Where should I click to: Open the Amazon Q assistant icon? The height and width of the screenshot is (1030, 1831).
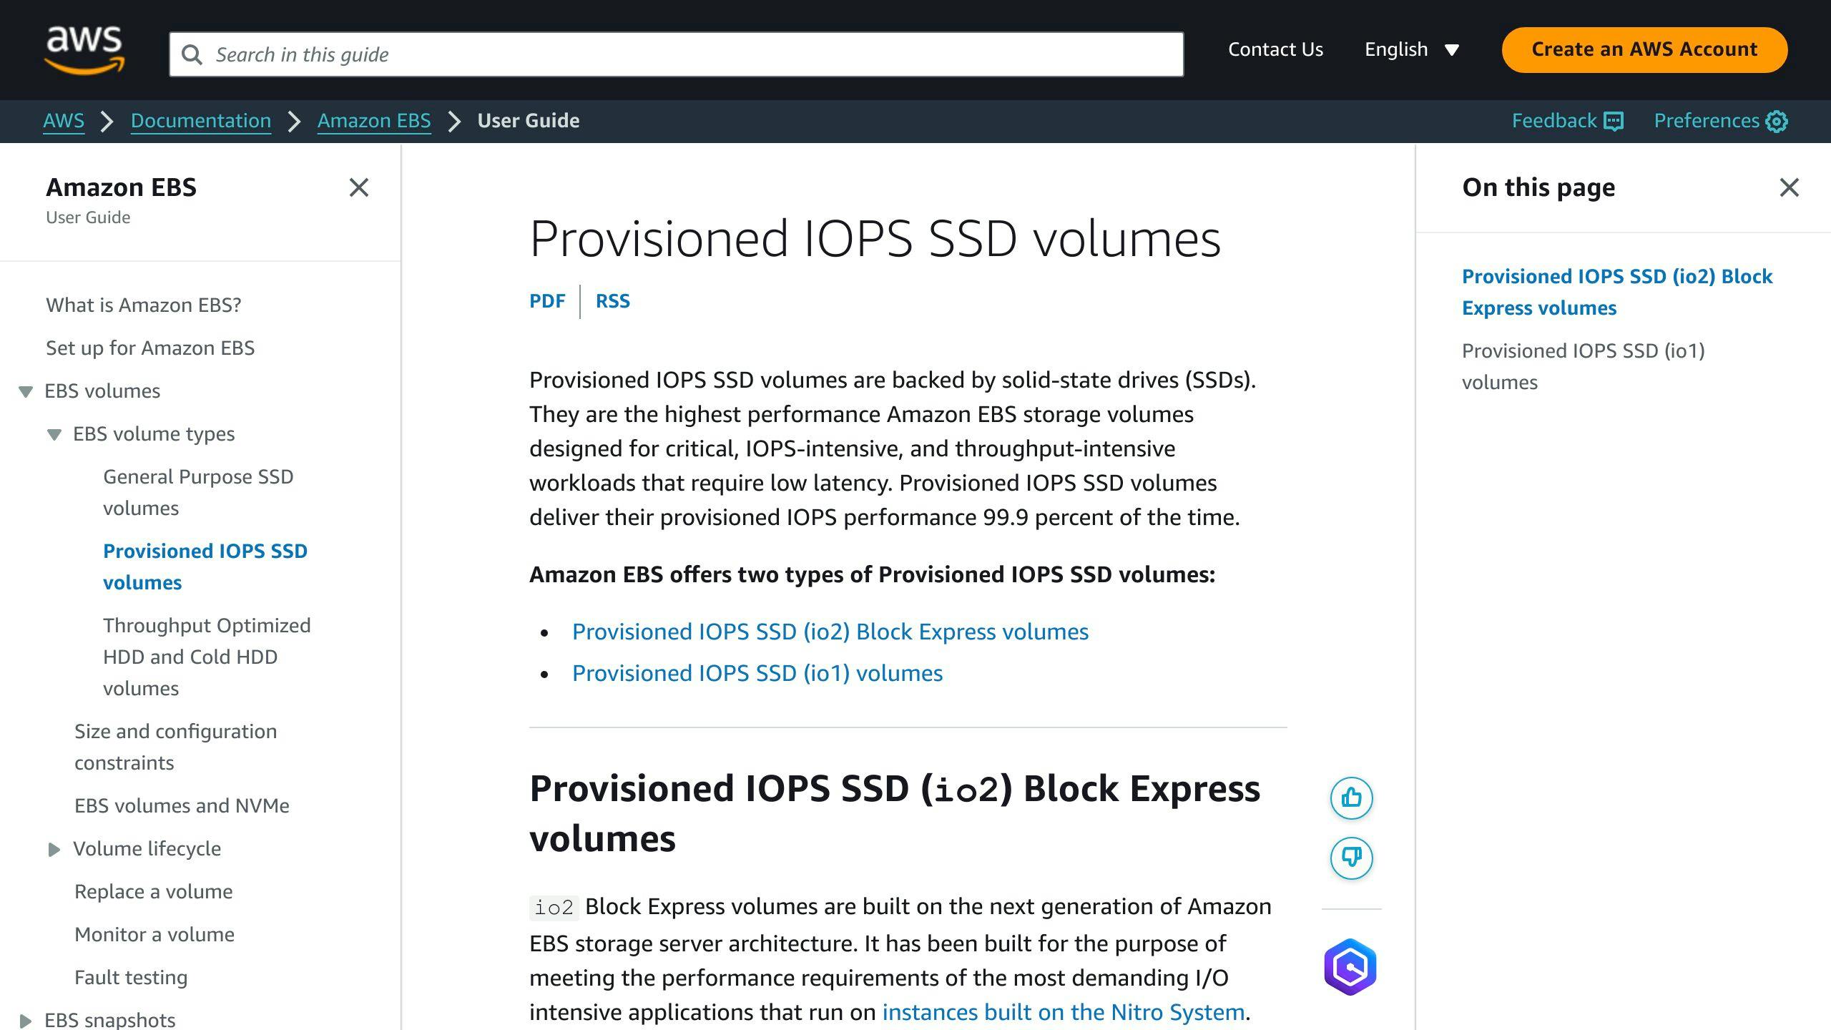pos(1350,967)
